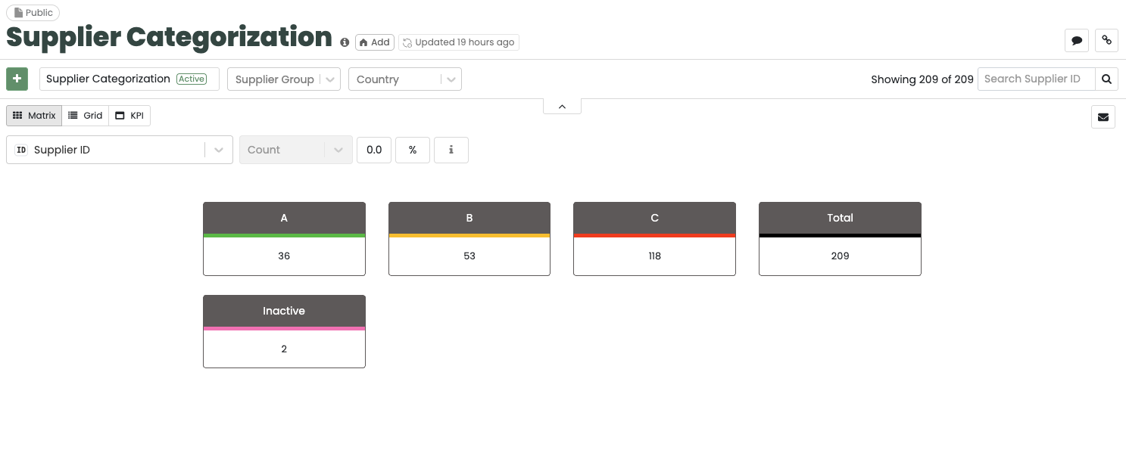The image size is (1126, 459).
Task: Click the pink bar on the Inactive card
Action: [284, 327]
